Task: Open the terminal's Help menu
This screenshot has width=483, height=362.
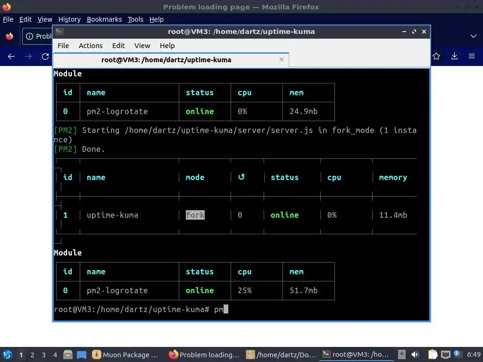Action: tap(167, 46)
